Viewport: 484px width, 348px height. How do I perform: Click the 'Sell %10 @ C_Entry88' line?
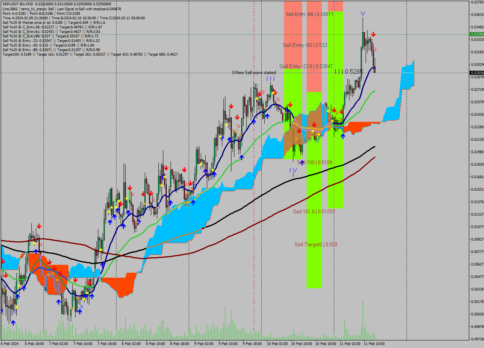click(x=50, y=36)
